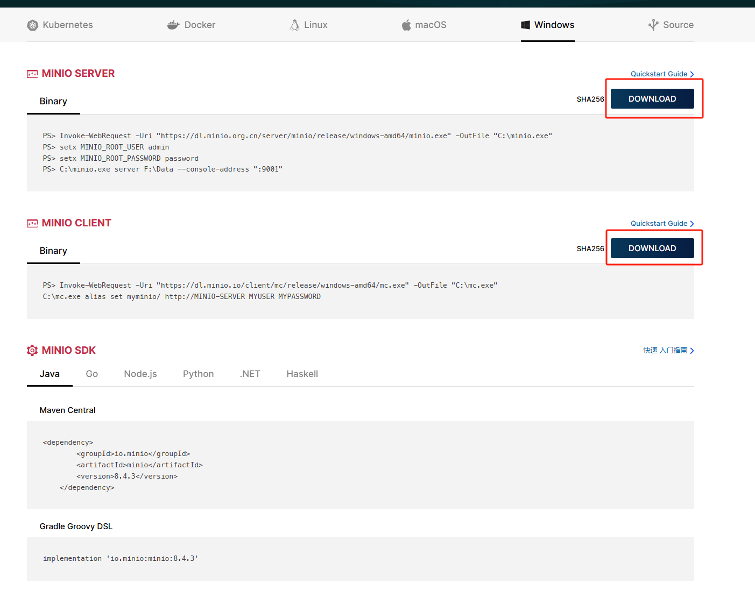Viewport: 755px width, 591px height.
Task: Open the 快速入门指南 link for SDK
Action: [668, 350]
